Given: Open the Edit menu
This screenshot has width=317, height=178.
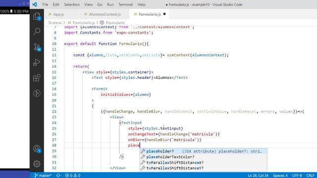Looking at the screenshot, I should [56, 4].
